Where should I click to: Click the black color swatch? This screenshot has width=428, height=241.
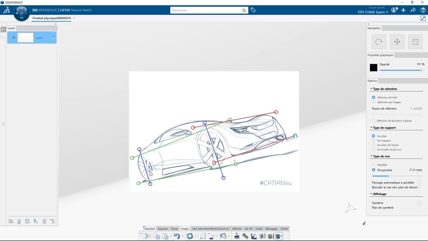374,67
